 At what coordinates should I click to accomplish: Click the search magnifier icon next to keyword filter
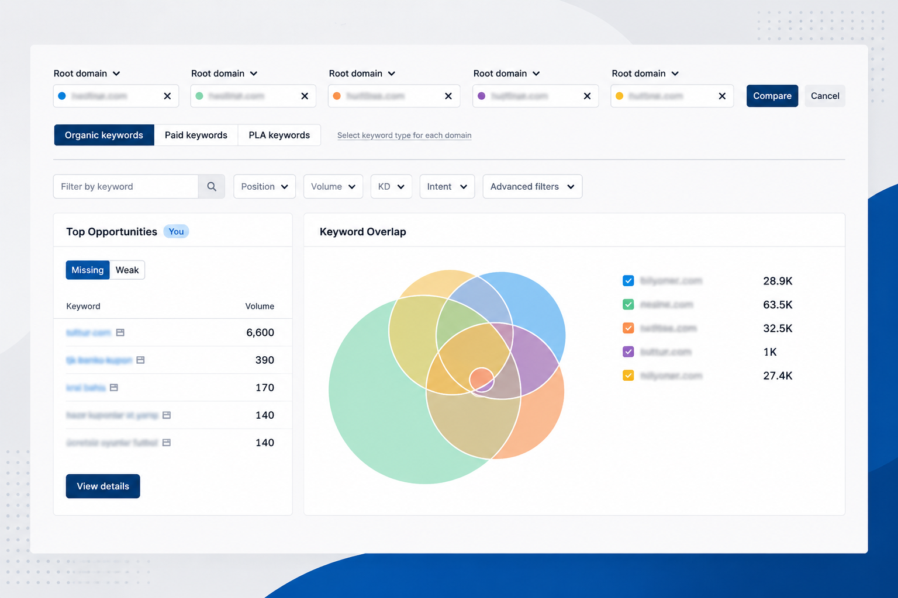212,186
